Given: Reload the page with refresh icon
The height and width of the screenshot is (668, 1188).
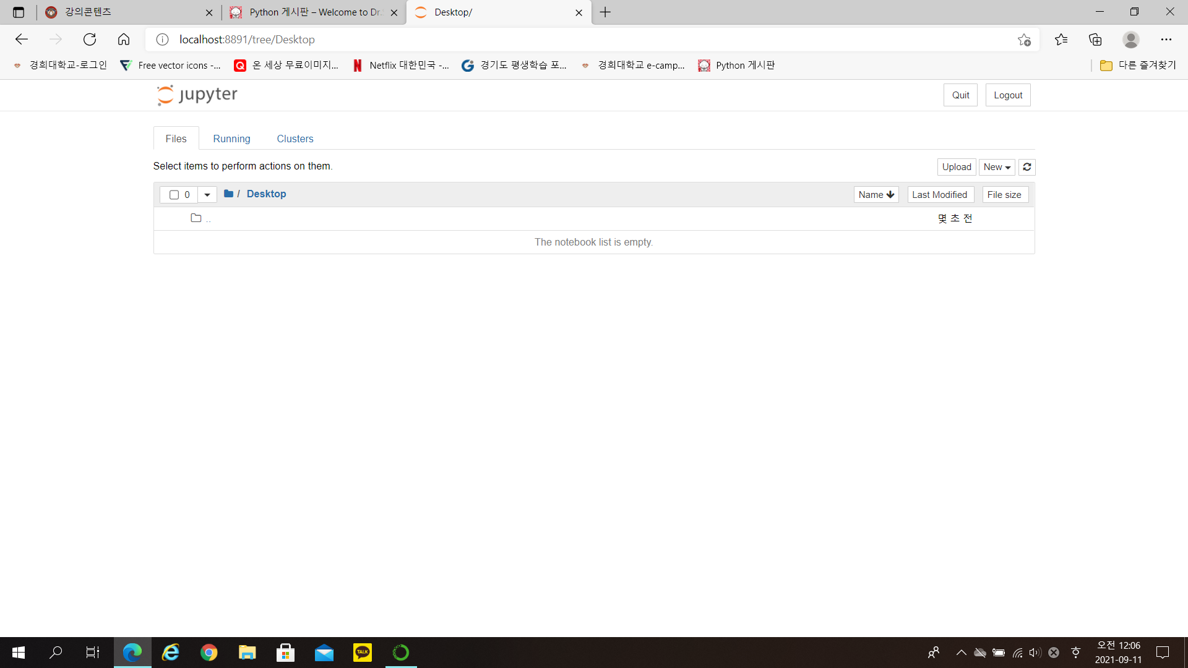Looking at the screenshot, I should (90, 40).
